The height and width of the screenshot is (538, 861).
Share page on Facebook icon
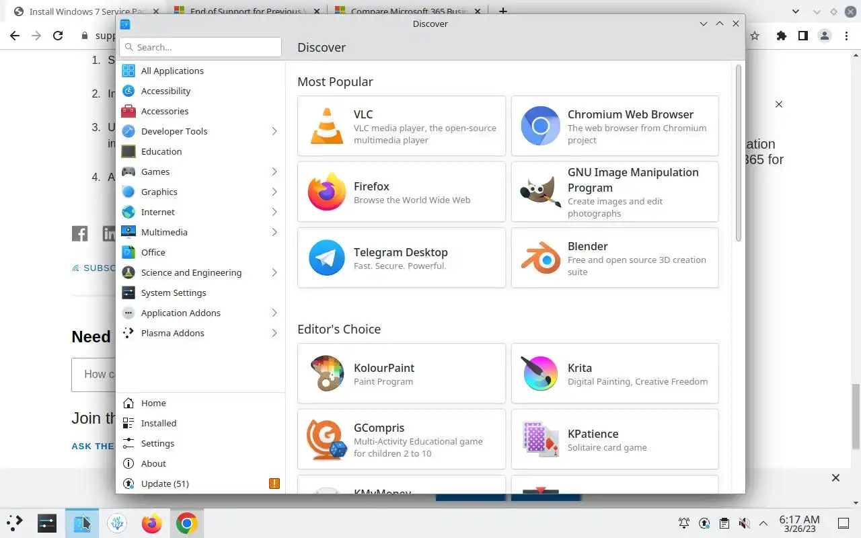[80, 233]
